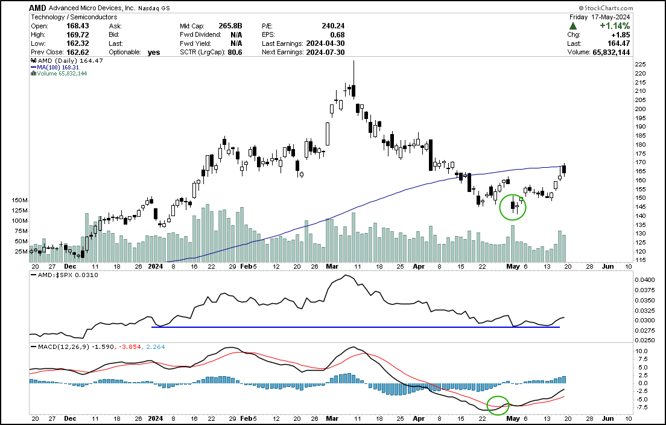
Task: Click the SCTR (LrgCap) value 80.6
Action: click(x=235, y=53)
